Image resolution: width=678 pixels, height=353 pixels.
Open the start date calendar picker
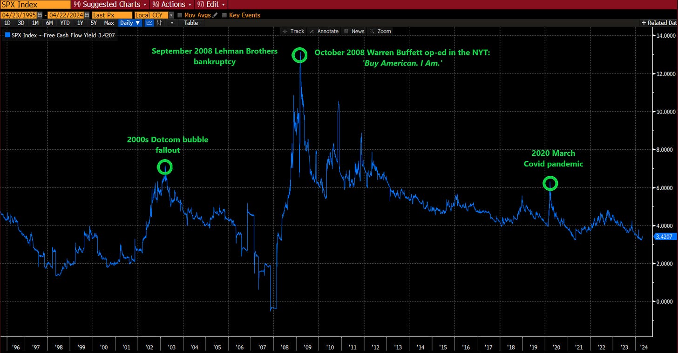click(x=40, y=15)
